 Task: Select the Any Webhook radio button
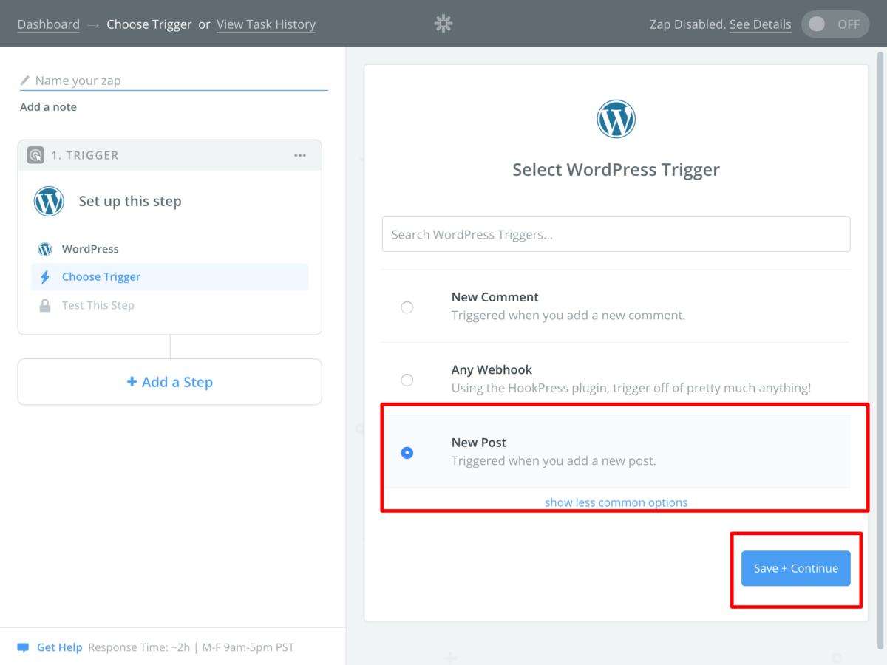click(x=407, y=380)
